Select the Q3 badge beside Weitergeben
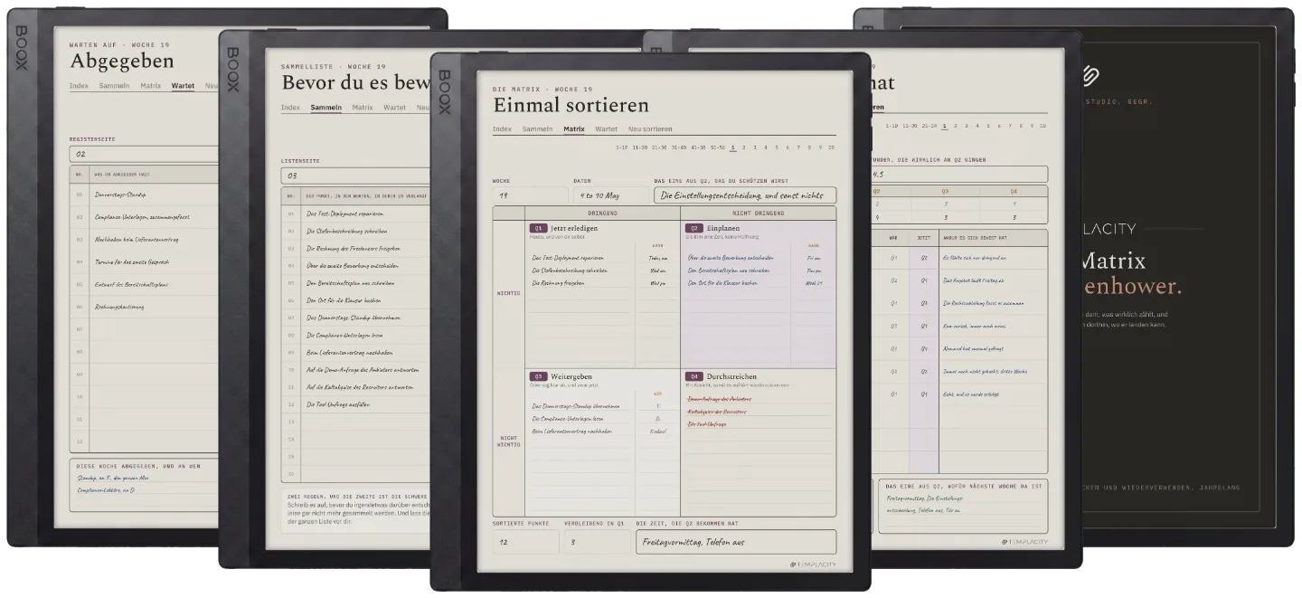This screenshot has width=1302, height=598. (x=538, y=375)
